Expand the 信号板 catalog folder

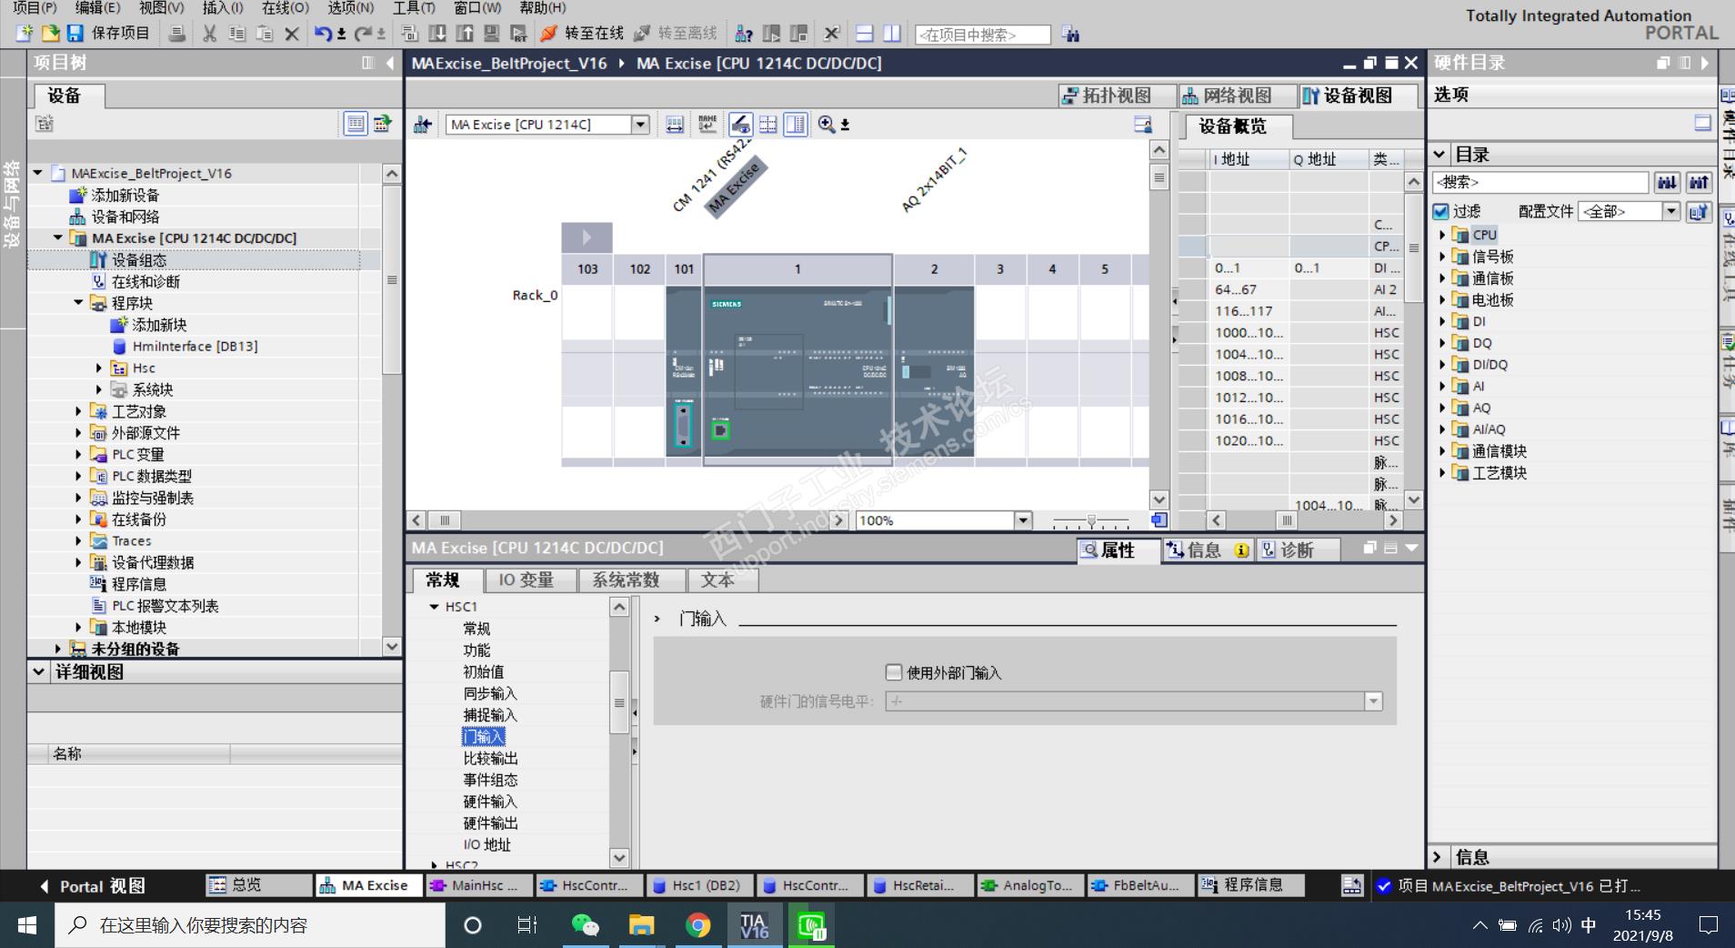point(1442,257)
